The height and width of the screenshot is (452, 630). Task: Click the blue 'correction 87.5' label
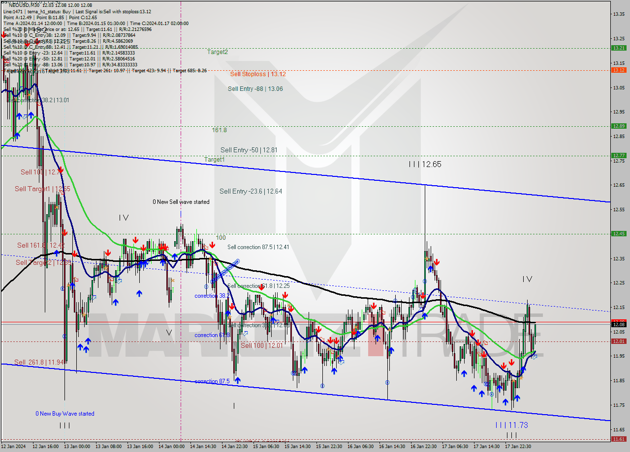[x=212, y=381]
